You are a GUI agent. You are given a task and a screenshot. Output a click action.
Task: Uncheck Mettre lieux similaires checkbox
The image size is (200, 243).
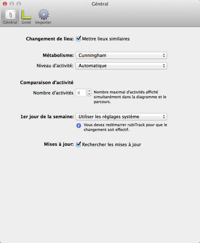(x=79, y=39)
